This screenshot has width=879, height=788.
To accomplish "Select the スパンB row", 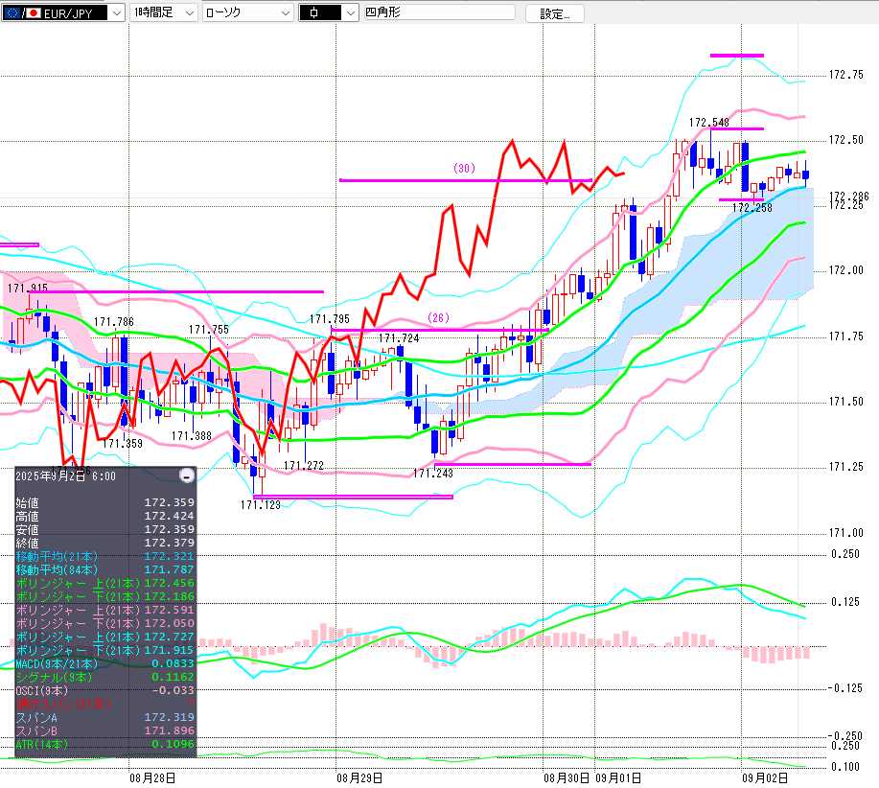I will (104, 731).
